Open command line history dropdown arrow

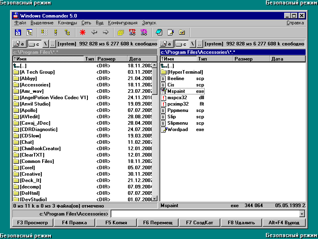pos(302,214)
